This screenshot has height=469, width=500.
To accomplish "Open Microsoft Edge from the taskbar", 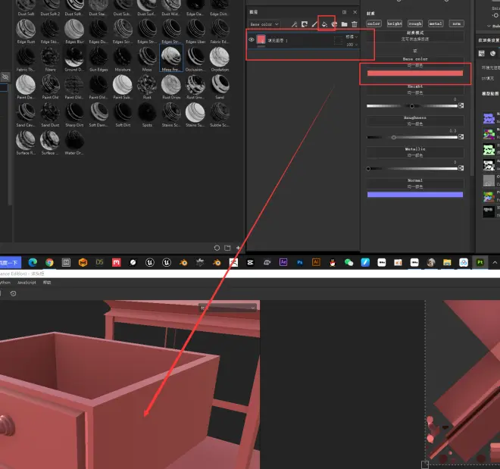I will (33, 262).
